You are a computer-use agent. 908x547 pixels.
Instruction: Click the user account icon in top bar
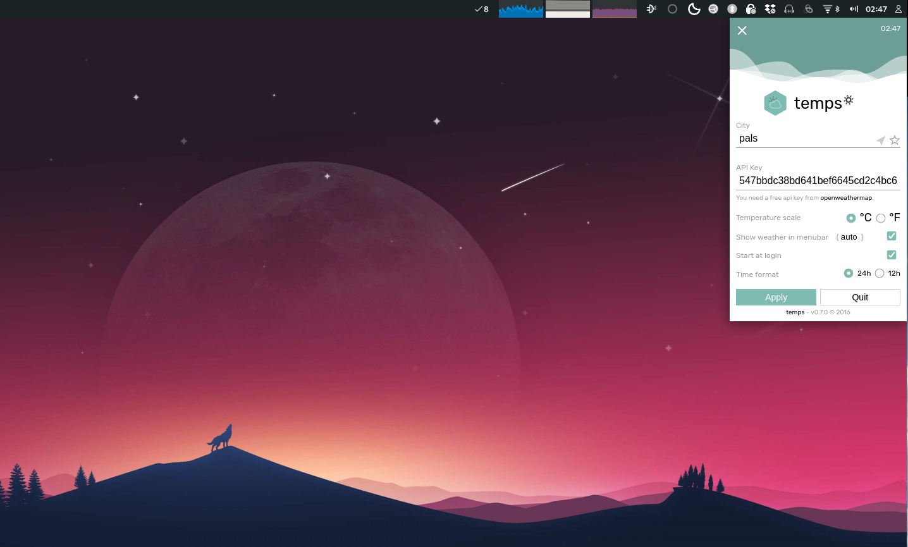pyautogui.click(x=898, y=9)
